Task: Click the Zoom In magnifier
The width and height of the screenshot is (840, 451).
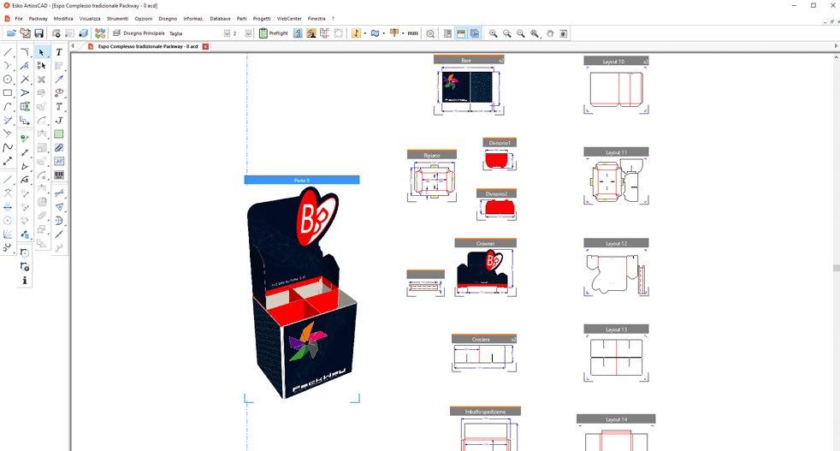Action: click(x=493, y=33)
